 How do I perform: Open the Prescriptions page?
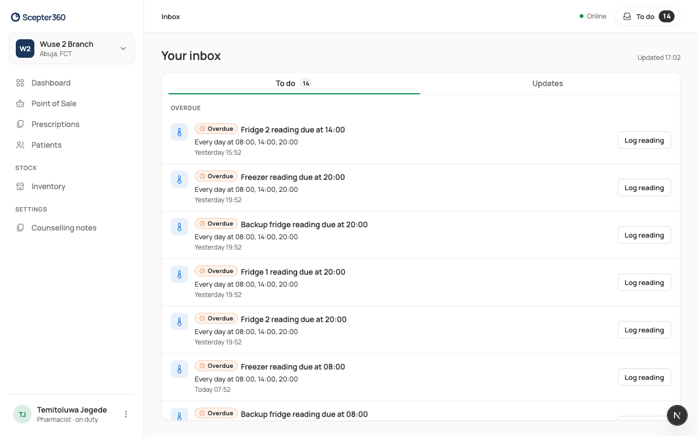pyautogui.click(x=71, y=124)
